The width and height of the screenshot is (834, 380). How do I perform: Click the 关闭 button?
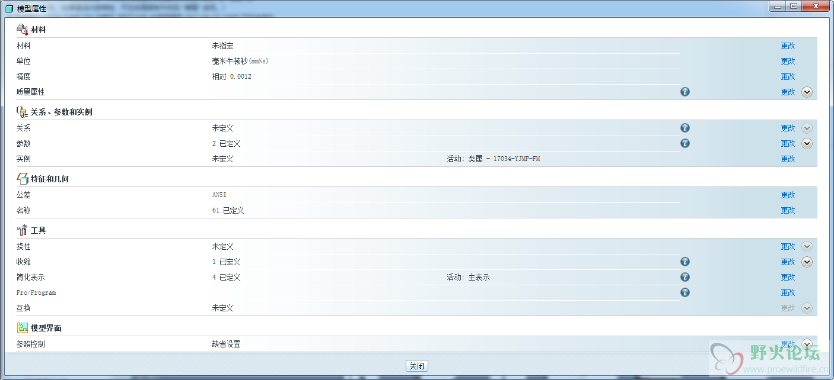417,366
